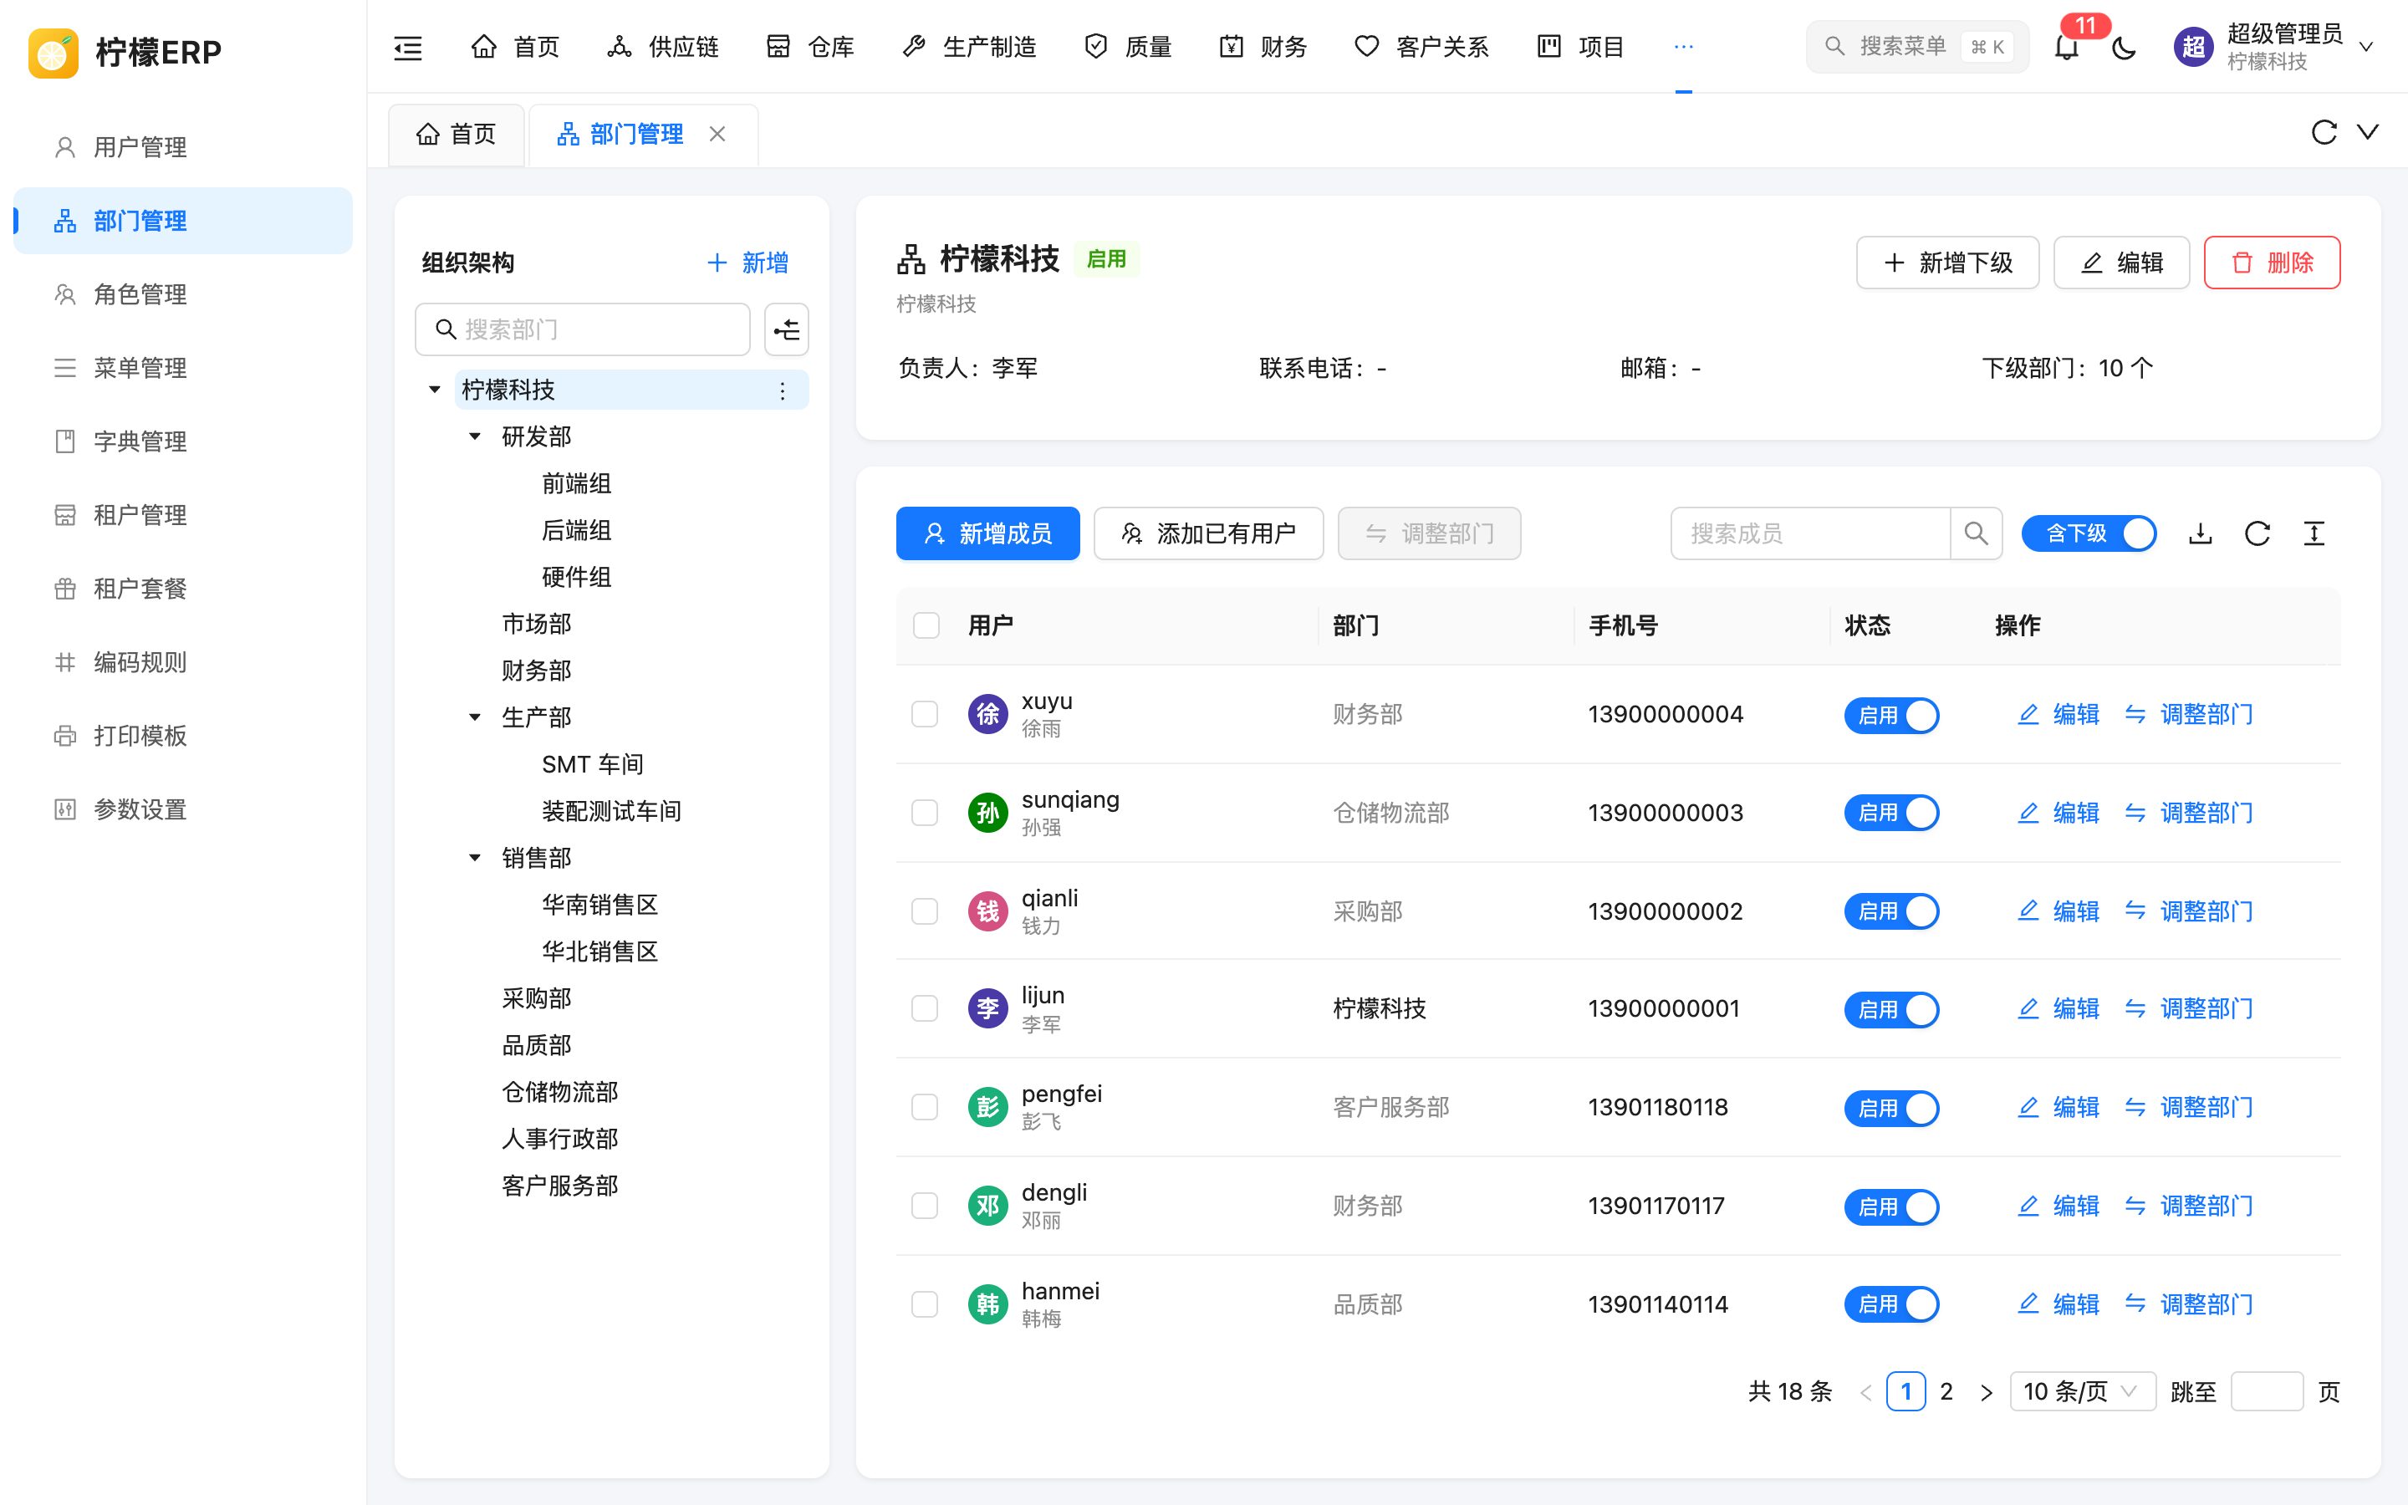This screenshot has width=2408, height=1505.
Task: Click 添加已有用户 button
Action: coord(1208,533)
